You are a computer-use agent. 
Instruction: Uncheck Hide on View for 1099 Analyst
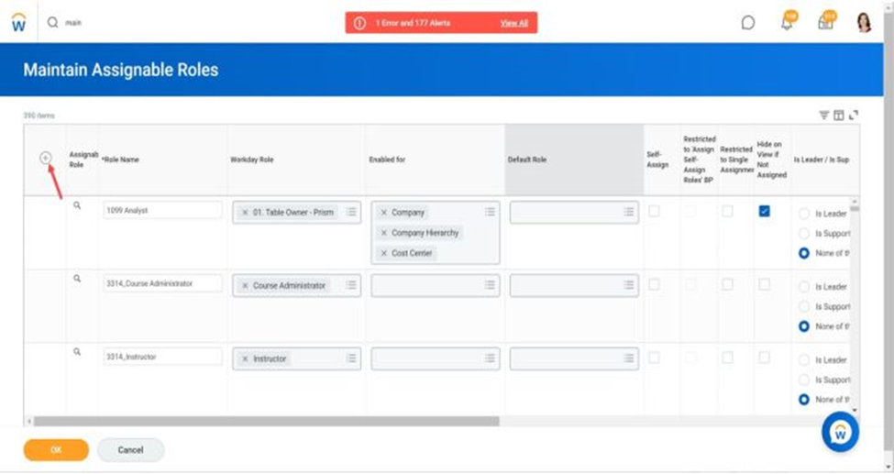tap(764, 212)
